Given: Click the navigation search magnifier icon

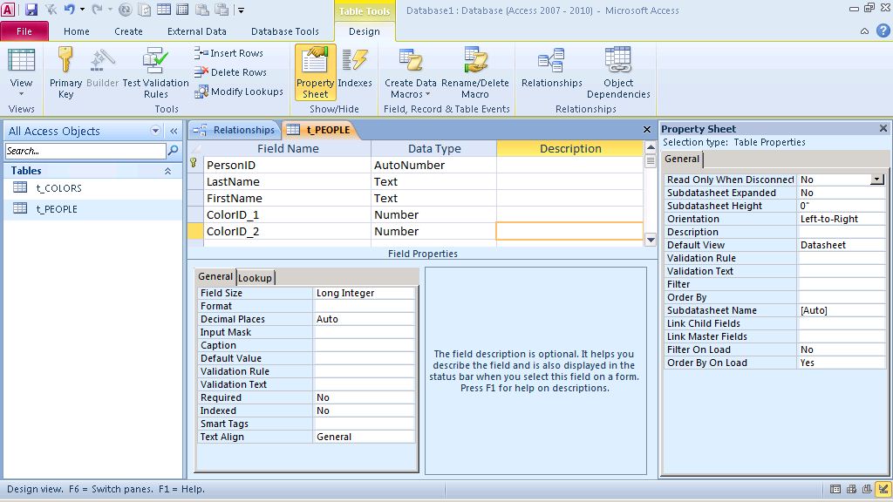Looking at the screenshot, I should [174, 151].
